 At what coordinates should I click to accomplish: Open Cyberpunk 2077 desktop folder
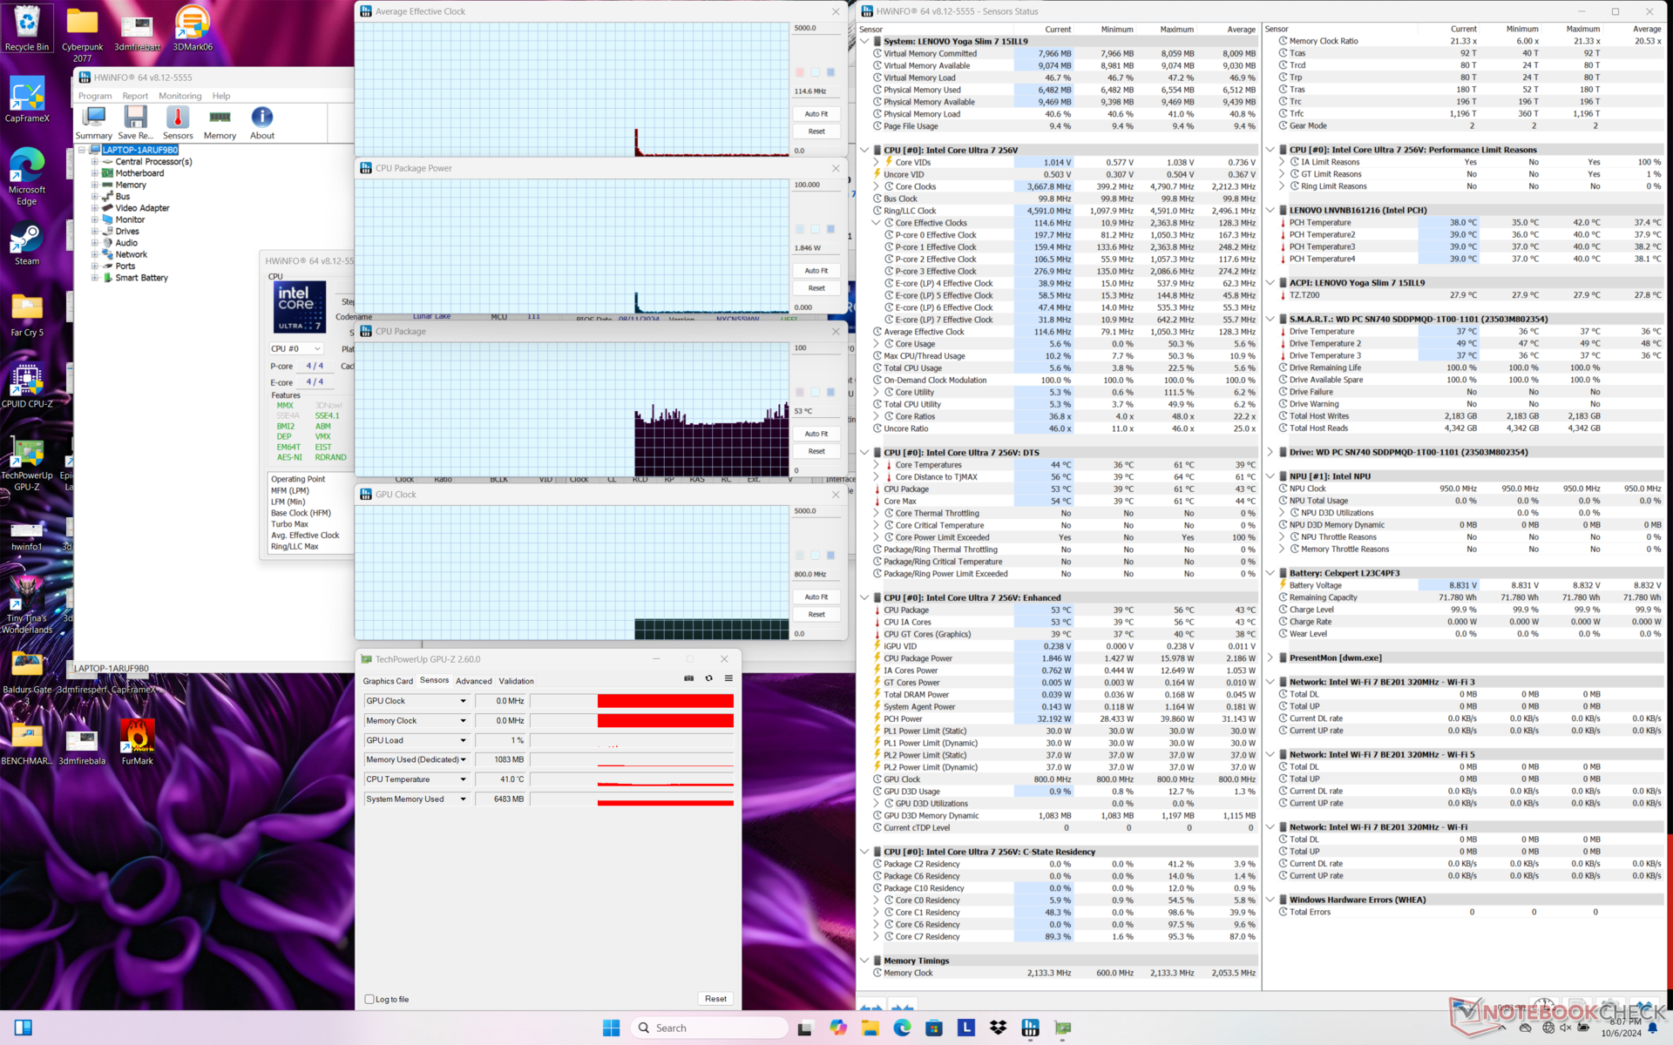82,33
